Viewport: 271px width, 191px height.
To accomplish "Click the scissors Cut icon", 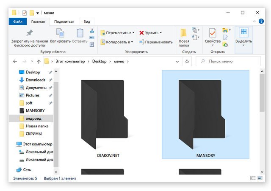I will click(92, 30).
